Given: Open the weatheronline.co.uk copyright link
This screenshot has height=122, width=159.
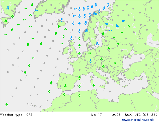Looking at the screenshot, I should pos(138,120).
